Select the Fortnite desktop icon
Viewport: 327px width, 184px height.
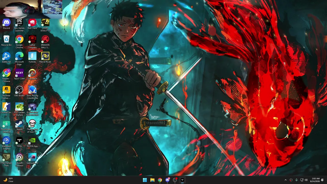point(32,58)
